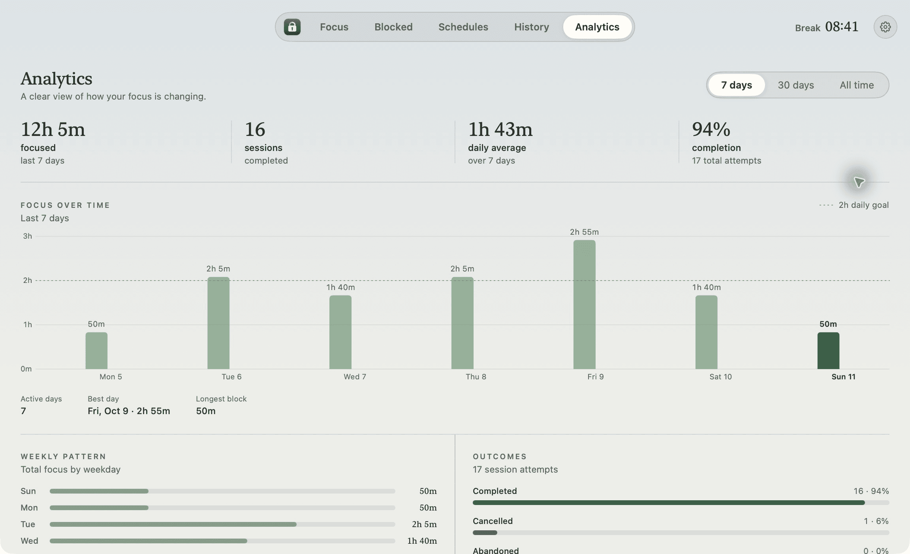Click the Wed weekly pattern bar
Image resolution: width=910 pixels, height=554 pixels.
pyautogui.click(x=222, y=541)
